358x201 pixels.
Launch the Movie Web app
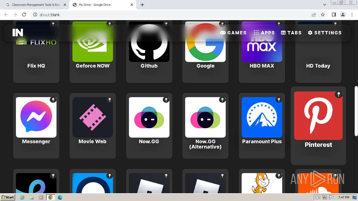(93, 117)
